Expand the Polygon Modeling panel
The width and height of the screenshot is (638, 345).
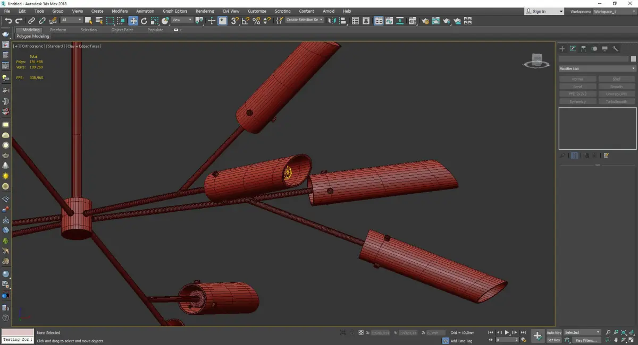coord(32,36)
